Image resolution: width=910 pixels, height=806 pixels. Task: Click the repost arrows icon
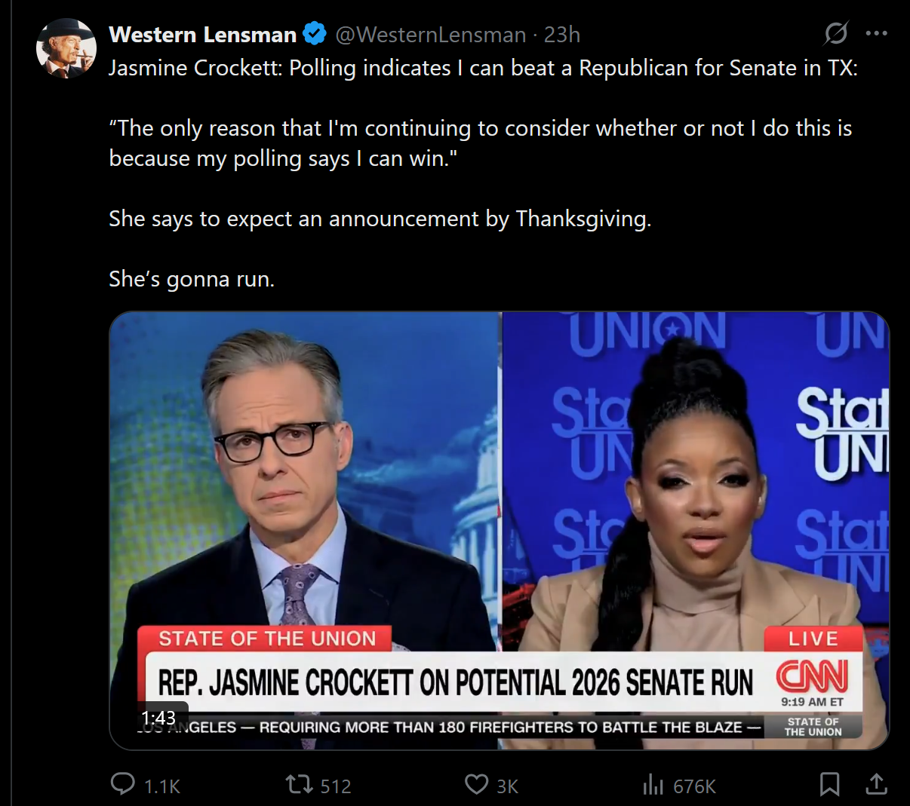(x=300, y=785)
